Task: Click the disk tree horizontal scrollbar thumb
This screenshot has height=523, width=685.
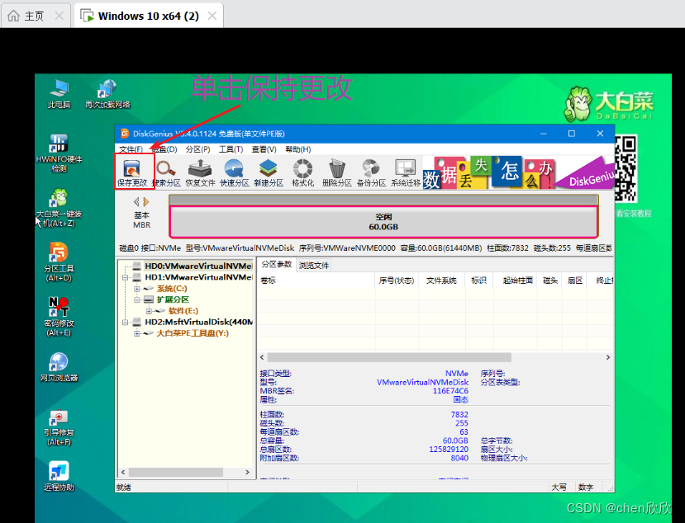Action: pyautogui.click(x=176, y=473)
